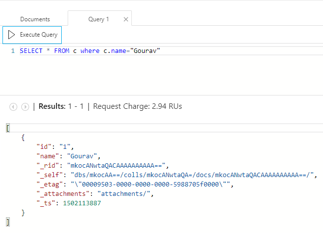Screen dimensions: 323x233
Task: Close the Query 1 tab
Action: 126,19
